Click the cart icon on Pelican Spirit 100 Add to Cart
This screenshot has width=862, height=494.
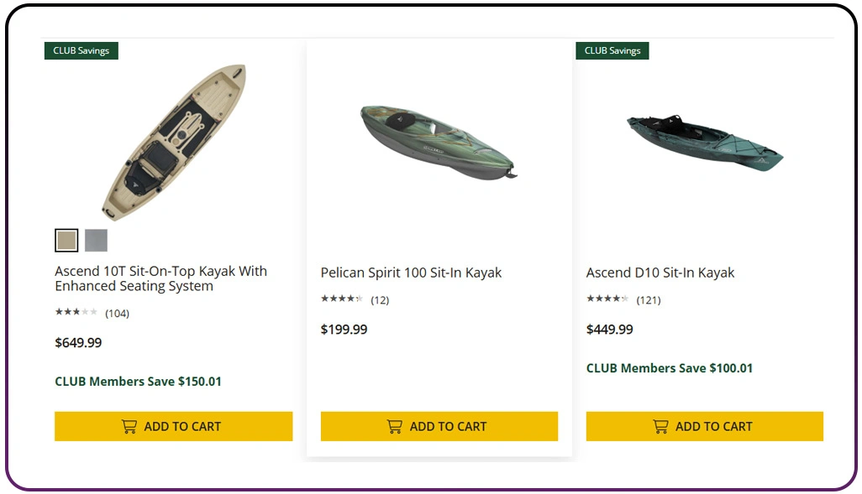394,426
